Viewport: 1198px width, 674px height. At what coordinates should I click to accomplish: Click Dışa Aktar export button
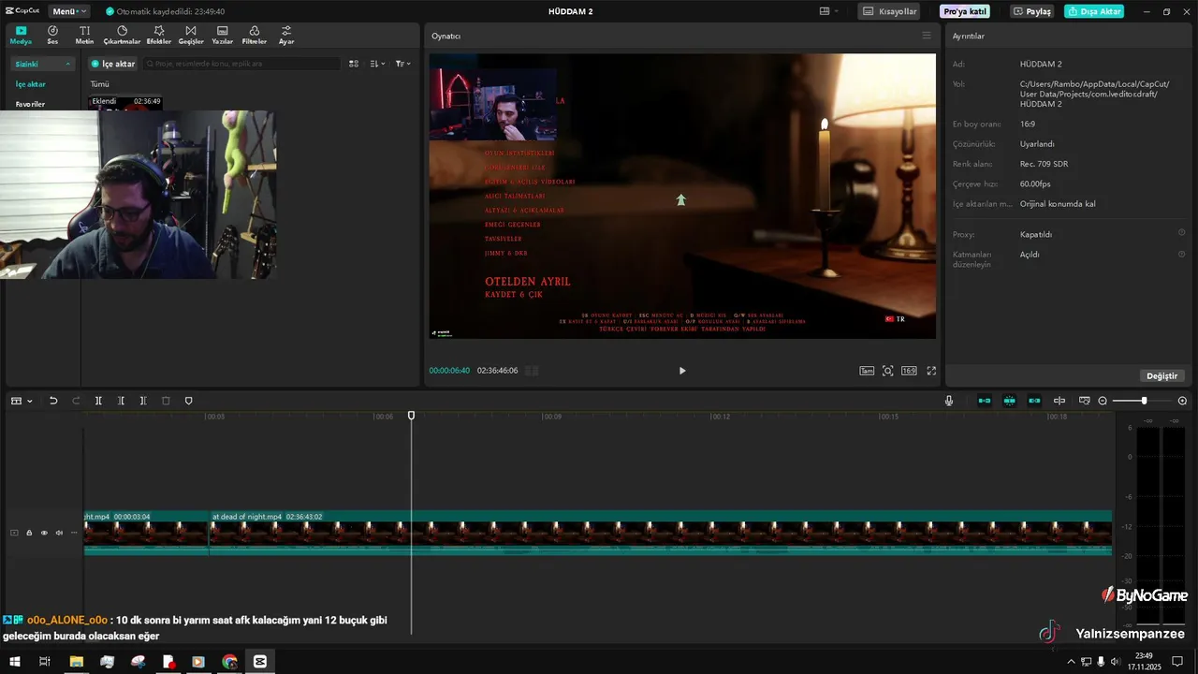click(x=1094, y=11)
